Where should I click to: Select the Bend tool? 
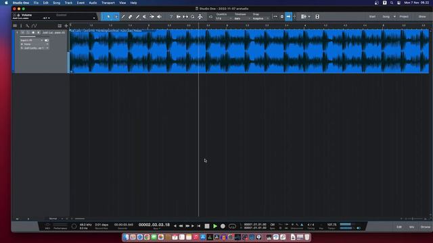point(152,17)
